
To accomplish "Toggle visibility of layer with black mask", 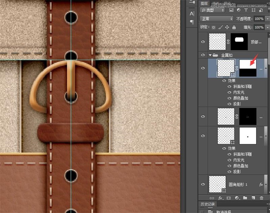I will (203, 116).
